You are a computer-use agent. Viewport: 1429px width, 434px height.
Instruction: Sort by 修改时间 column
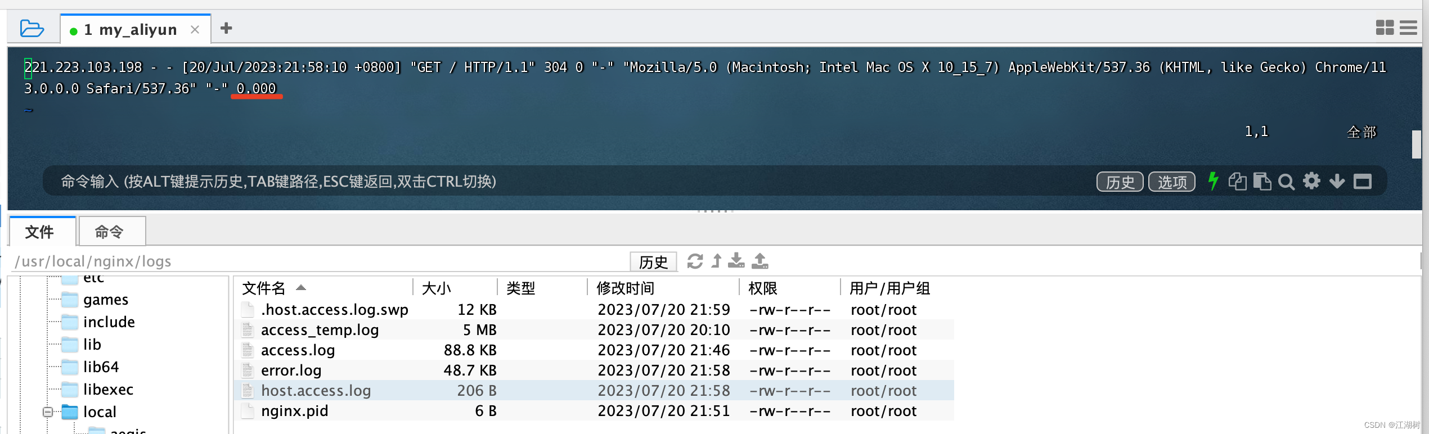[x=663, y=288]
